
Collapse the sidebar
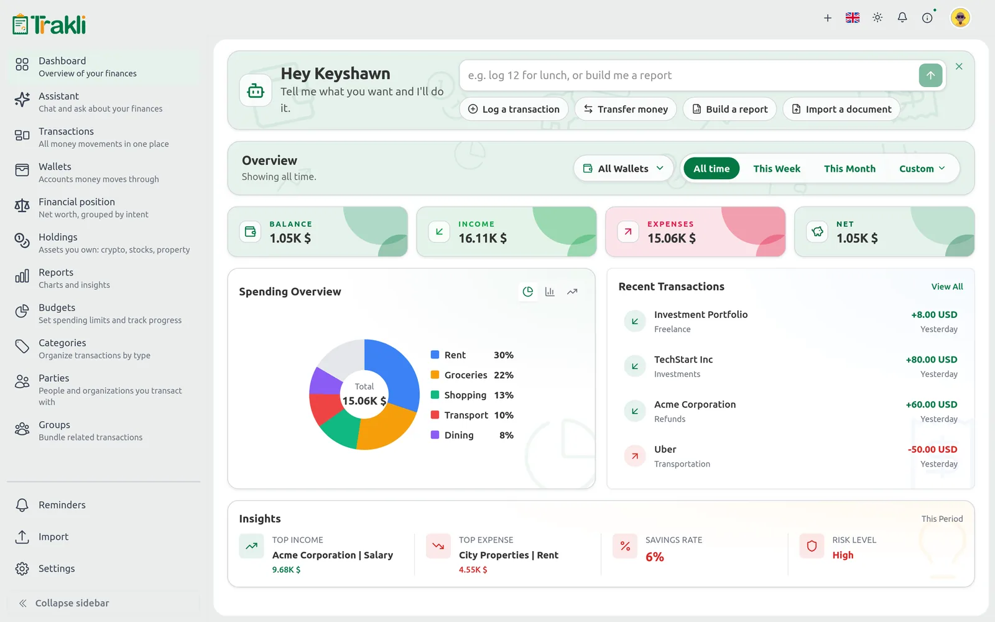(x=104, y=603)
